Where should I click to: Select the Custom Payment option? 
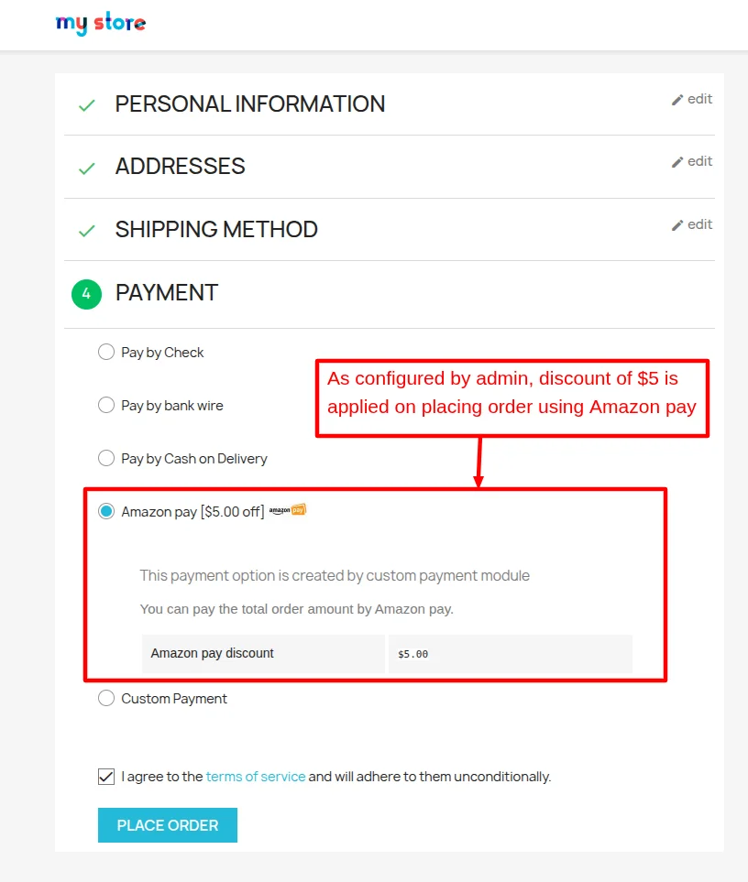pos(106,698)
